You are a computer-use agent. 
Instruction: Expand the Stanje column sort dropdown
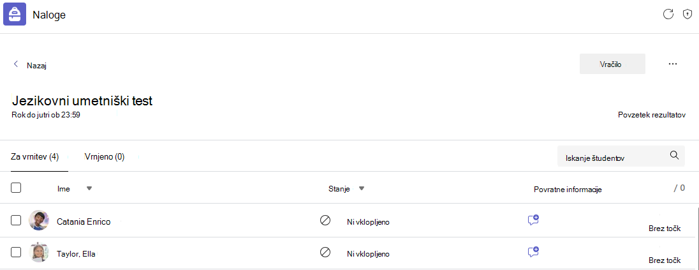tap(362, 189)
